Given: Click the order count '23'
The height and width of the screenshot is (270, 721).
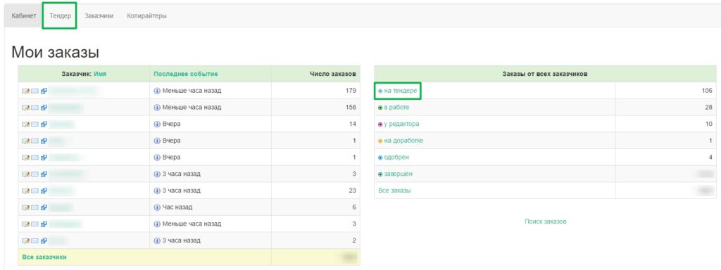Looking at the screenshot, I should (353, 191).
